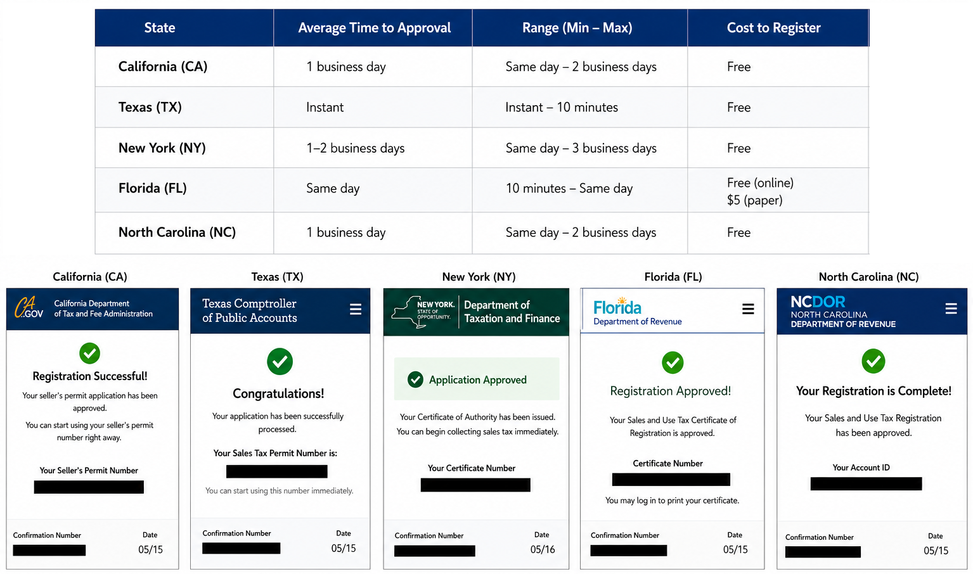Viewport: 973px width, 574px height.
Task: Open the NCDOR hamburger menu
Action: pyautogui.click(x=951, y=309)
